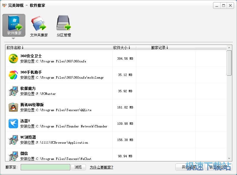Click the vertical scrollbar thumb
Image resolution: width=237 pixels, height=175 pixels.
click(229, 63)
